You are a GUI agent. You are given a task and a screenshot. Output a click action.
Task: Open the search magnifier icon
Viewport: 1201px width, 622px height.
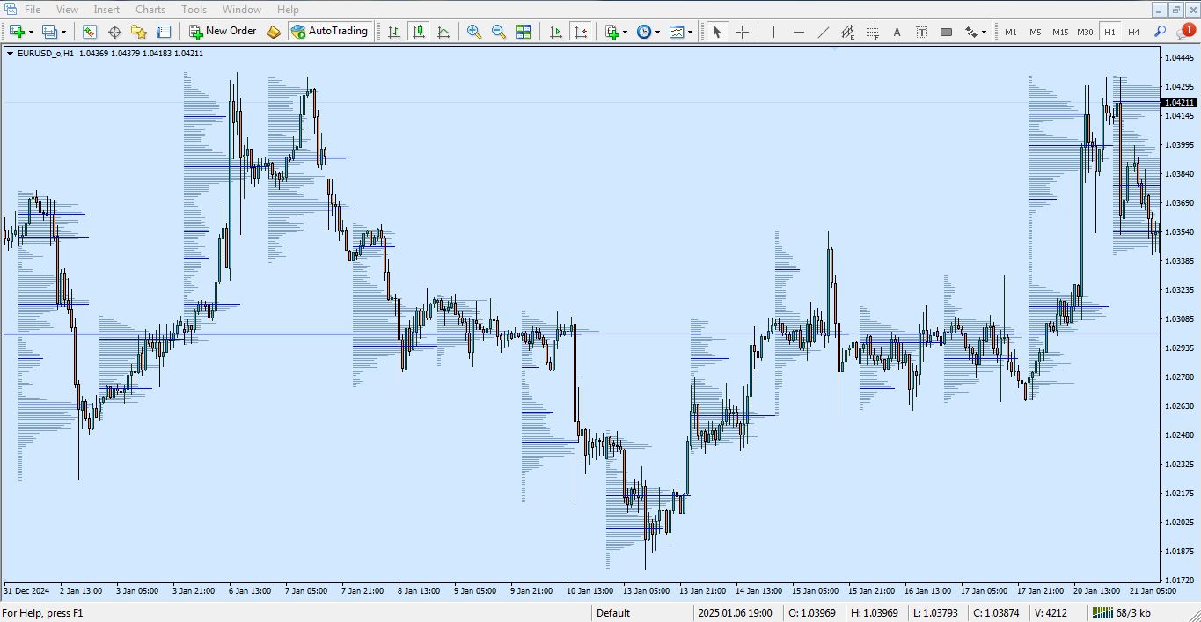click(x=1160, y=32)
